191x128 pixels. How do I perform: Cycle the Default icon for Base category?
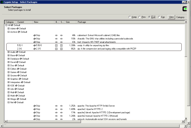(17, 56)
